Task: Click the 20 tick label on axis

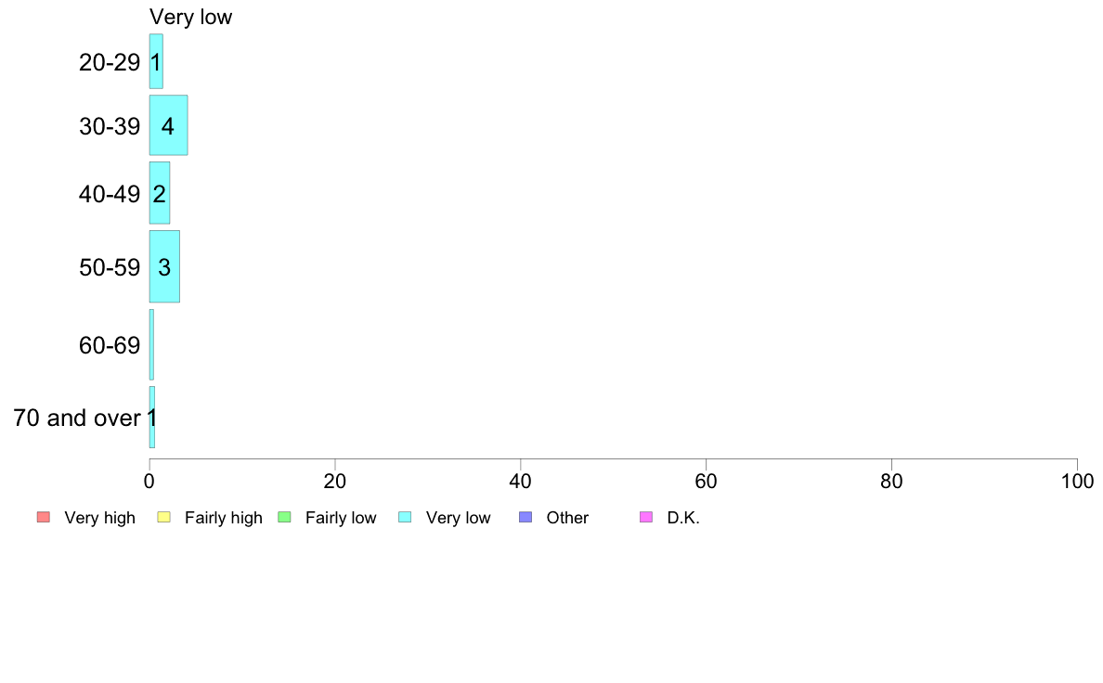Action: pyautogui.click(x=335, y=482)
